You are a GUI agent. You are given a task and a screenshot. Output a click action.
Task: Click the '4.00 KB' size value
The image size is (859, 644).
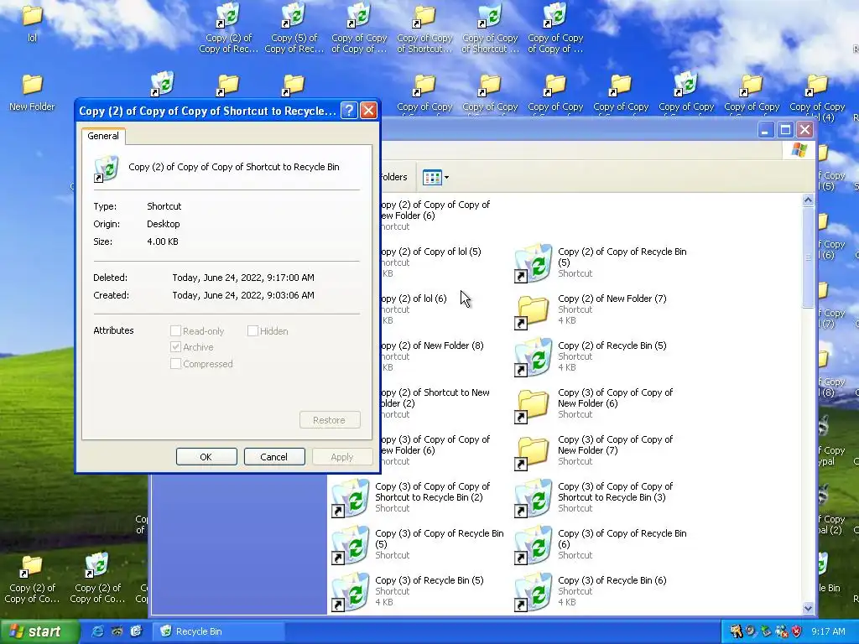(163, 241)
